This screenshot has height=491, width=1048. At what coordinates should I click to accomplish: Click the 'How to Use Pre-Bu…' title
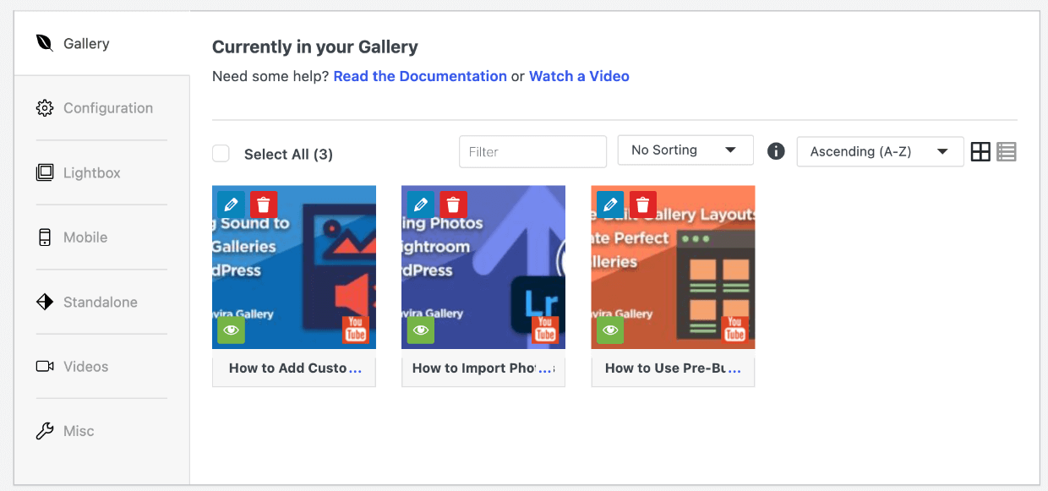point(673,368)
